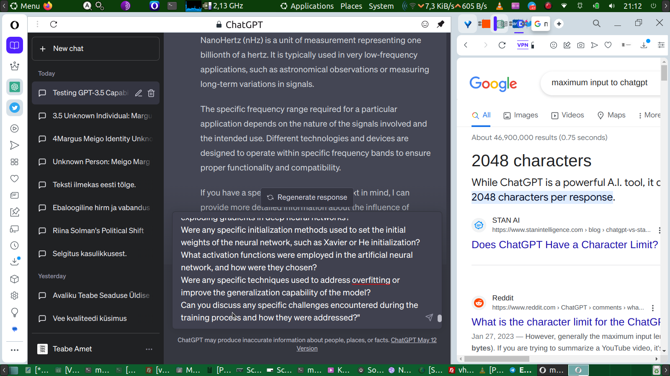
Task: Start a New chat in ChatGPT
Action: point(95,48)
